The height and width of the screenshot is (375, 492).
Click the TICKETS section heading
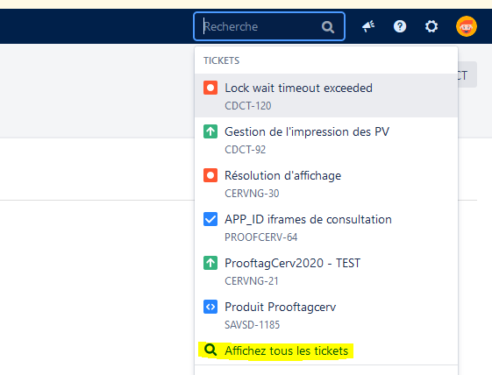point(221,60)
